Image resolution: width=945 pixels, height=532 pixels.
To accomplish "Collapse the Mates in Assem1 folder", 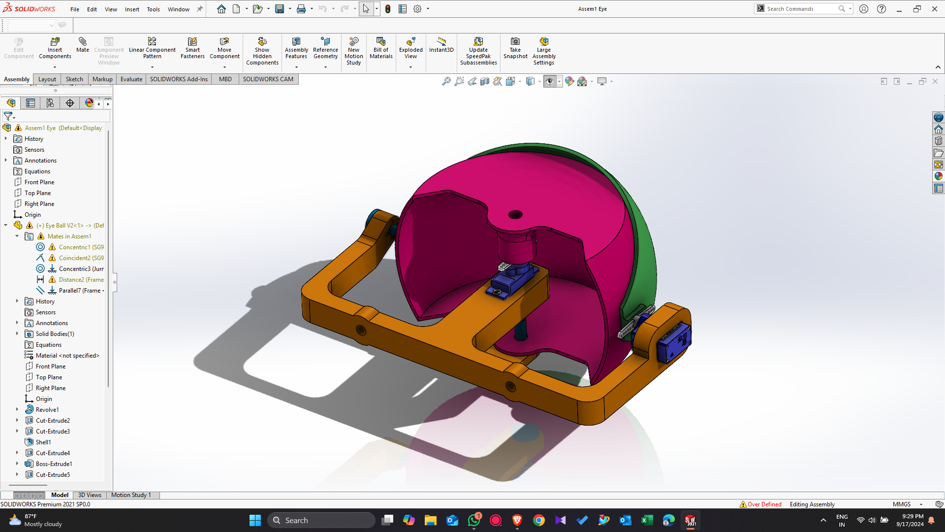I will click(x=17, y=236).
